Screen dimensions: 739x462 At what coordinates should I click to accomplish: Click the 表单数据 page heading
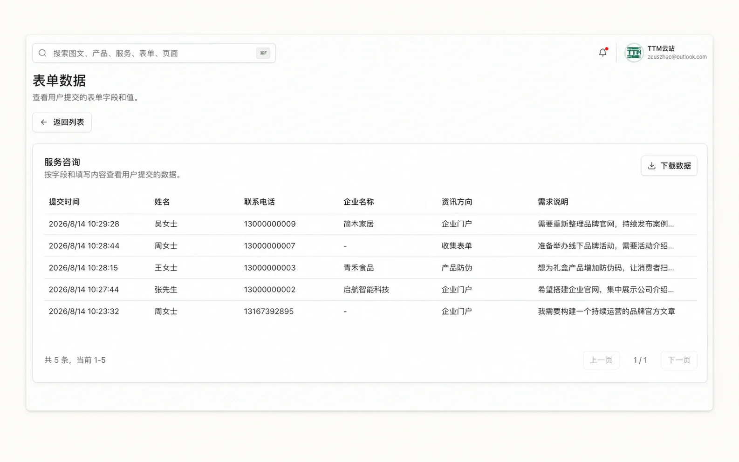pos(59,81)
